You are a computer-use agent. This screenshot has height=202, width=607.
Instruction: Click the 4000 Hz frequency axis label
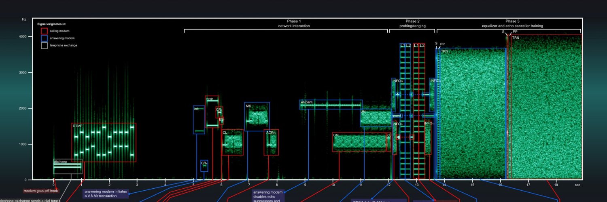tap(22, 36)
